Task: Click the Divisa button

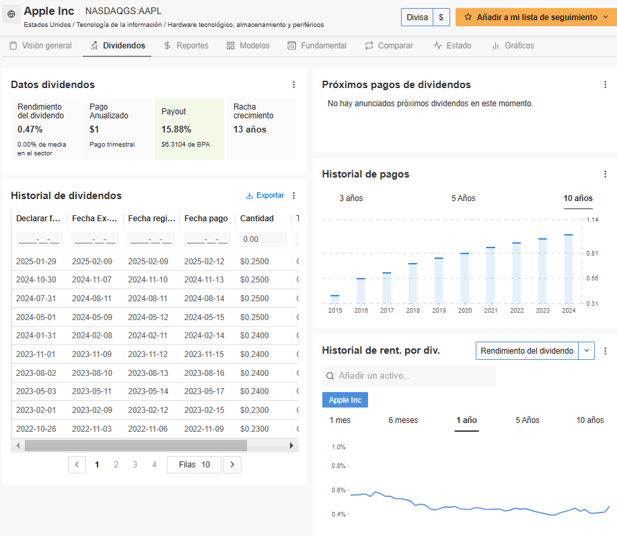Action: [x=417, y=17]
